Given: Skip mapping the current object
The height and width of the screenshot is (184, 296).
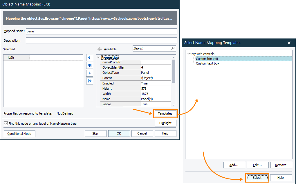Looking at the screenshot, I should (95, 133).
